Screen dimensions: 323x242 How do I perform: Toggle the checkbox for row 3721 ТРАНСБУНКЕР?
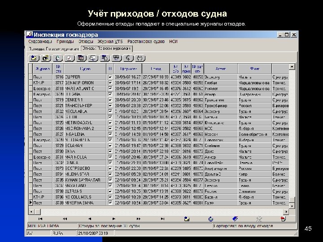coord(110,106)
